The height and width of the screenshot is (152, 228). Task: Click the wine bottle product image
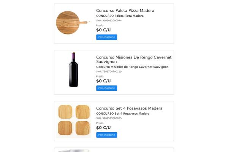[x=73, y=70]
